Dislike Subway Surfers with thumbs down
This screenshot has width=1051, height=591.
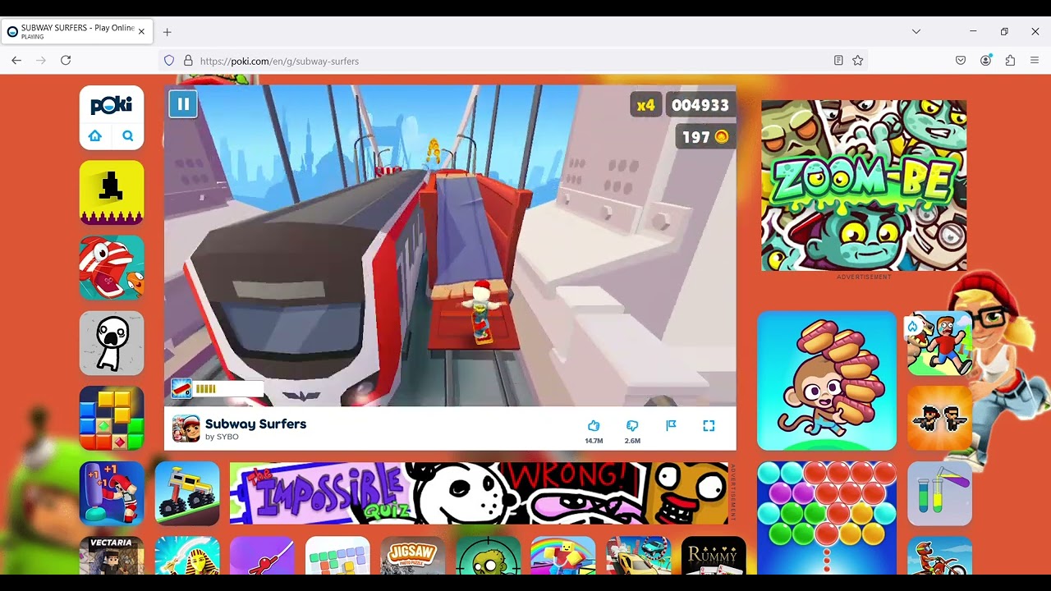click(632, 426)
